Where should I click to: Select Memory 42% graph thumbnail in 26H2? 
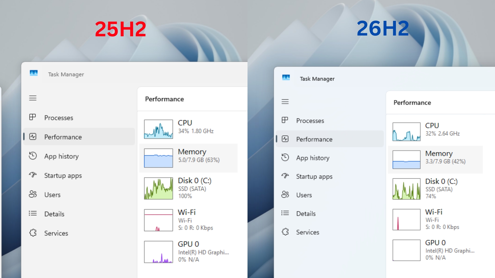coord(407,160)
